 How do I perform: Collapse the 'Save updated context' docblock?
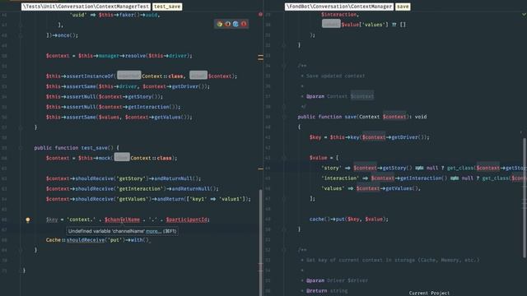point(284,66)
